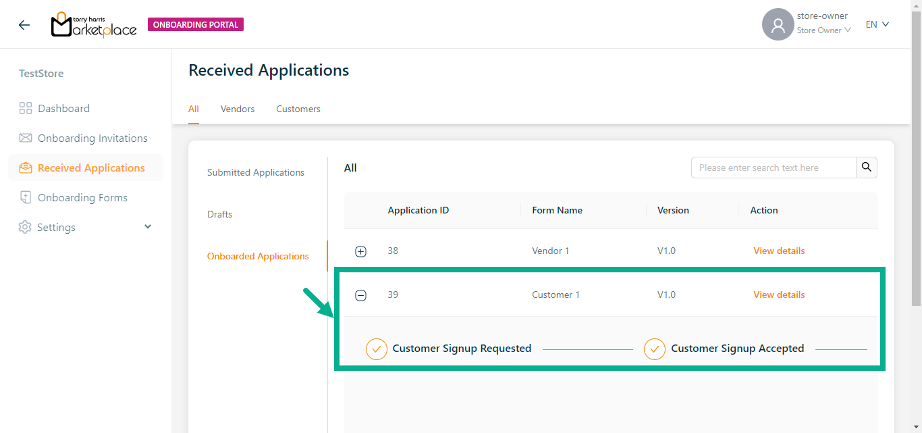The image size is (922, 433).
Task: Switch to the Vendors tab
Action: (238, 109)
